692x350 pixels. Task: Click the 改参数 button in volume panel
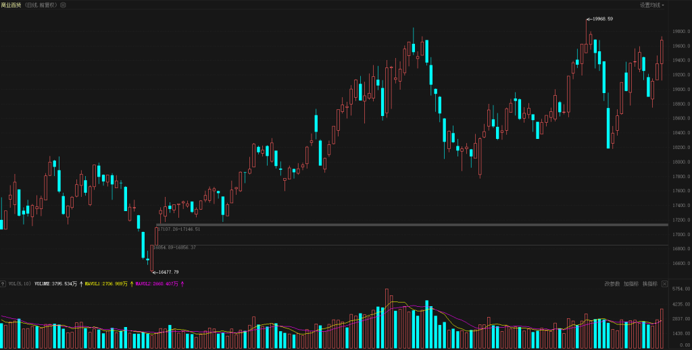click(x=612, y=284)
